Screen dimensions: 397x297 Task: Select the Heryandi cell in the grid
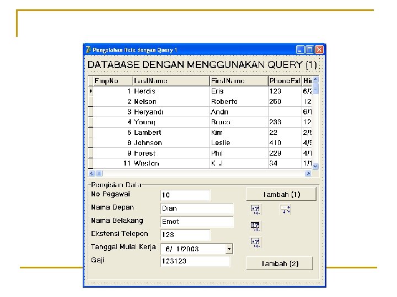click(171, 112)
